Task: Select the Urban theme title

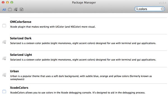Action: (15, 71)
